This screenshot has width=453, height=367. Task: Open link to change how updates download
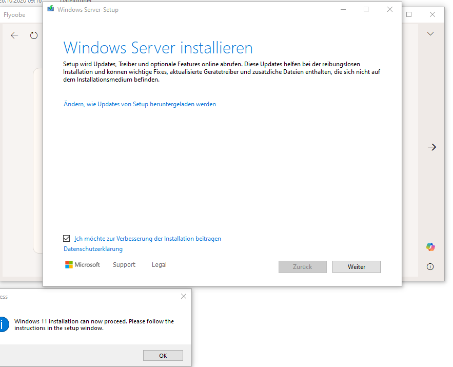140,104
